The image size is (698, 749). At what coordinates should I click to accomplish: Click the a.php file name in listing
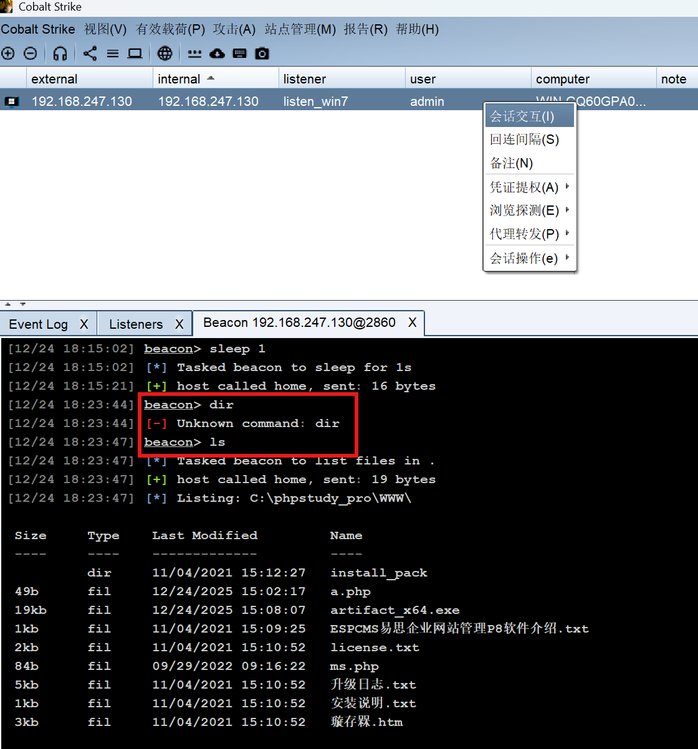tap(350, 591)
